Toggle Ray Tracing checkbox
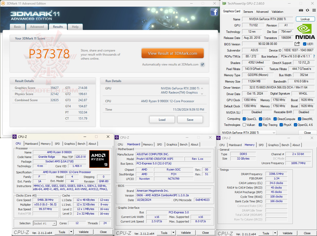317x236 pixels. click(x=260, y=125)
